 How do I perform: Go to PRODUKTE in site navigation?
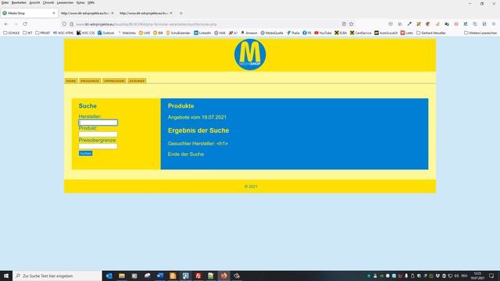pos(90,81)
